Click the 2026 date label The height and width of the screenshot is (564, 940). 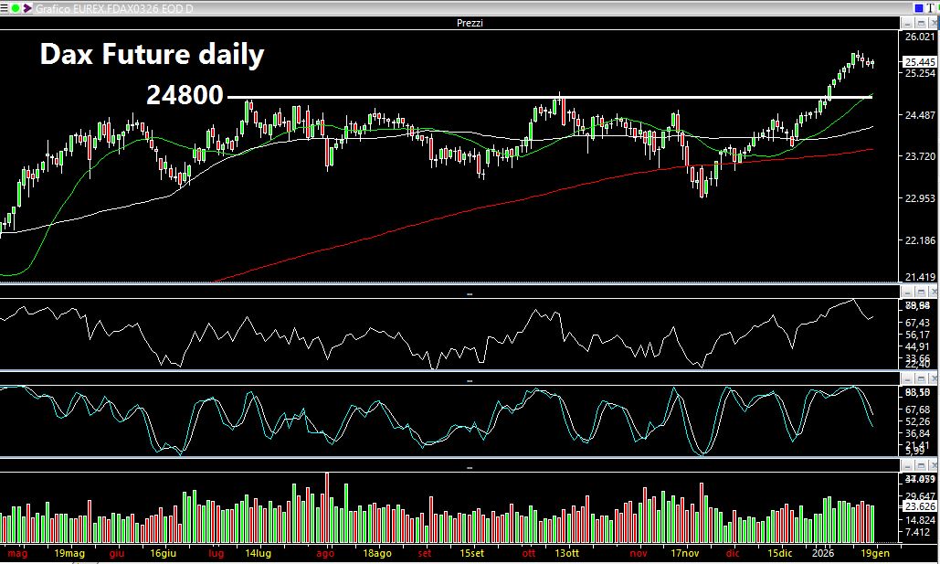pyautogui.click(x=822, y=553)
